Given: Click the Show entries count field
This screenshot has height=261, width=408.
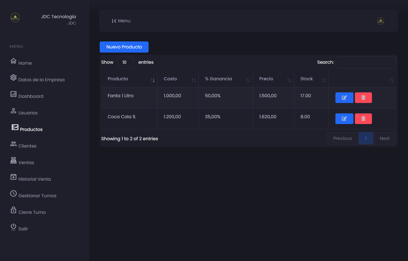Looking at the screenshot, I should 126,62.
